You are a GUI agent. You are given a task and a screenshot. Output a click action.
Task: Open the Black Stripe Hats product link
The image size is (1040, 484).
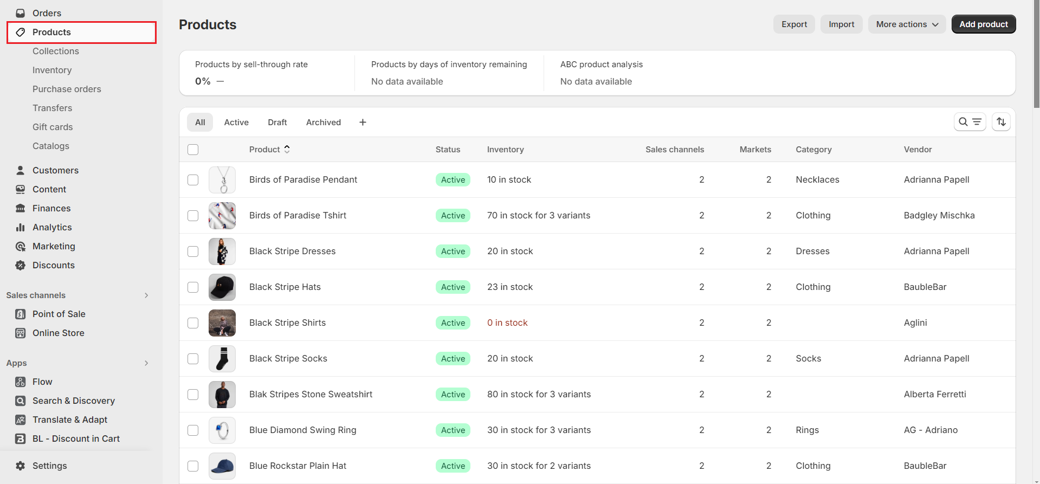tap(285, 287)
